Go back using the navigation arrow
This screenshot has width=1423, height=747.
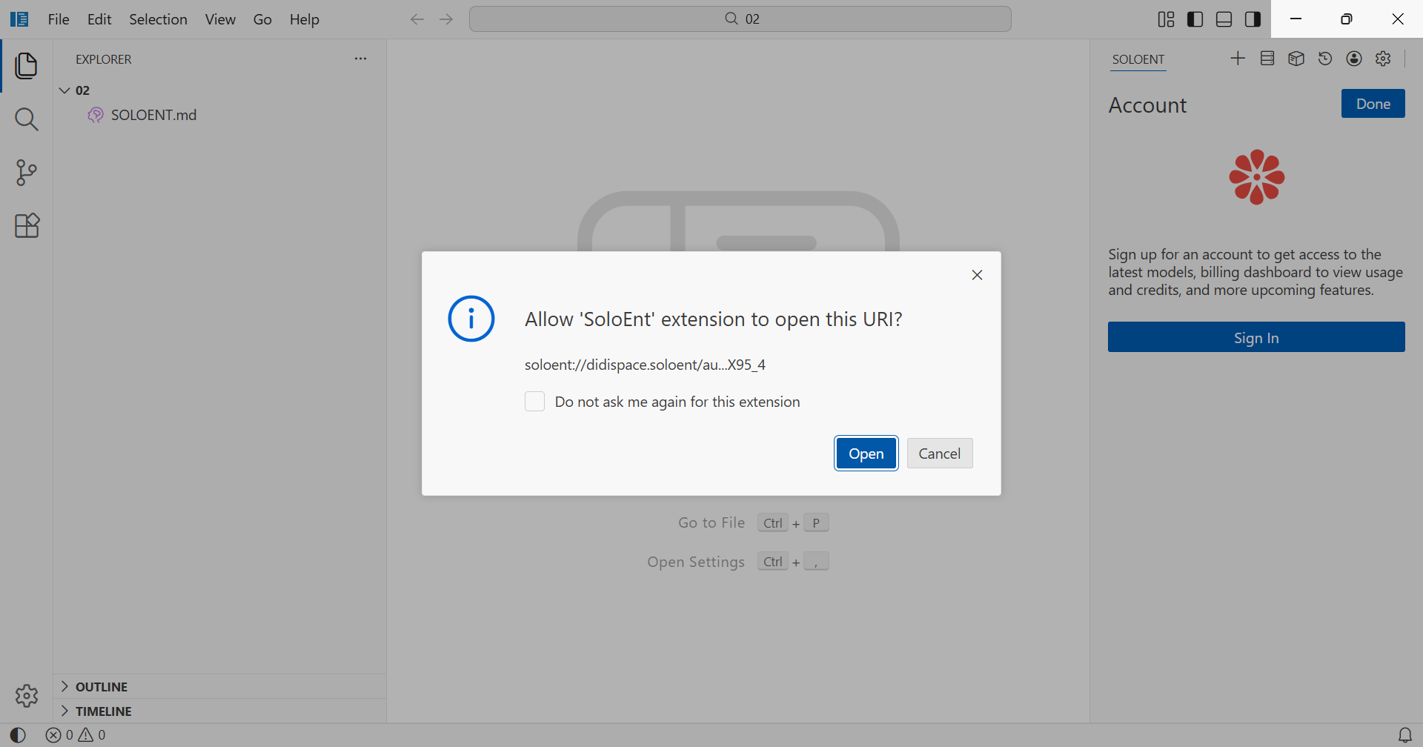[x=417, y=19]
